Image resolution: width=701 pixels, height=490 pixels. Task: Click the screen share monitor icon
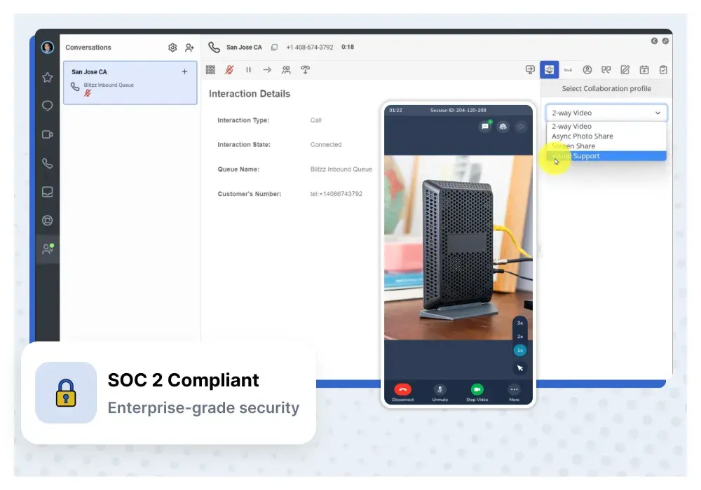point(530,69)
